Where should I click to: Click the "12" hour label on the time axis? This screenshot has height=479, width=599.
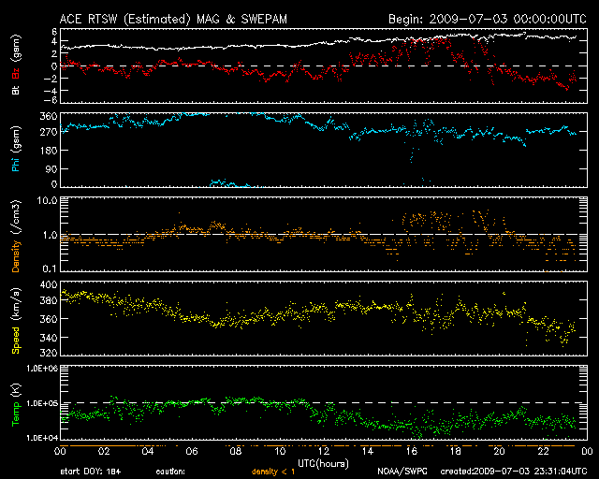324,451
